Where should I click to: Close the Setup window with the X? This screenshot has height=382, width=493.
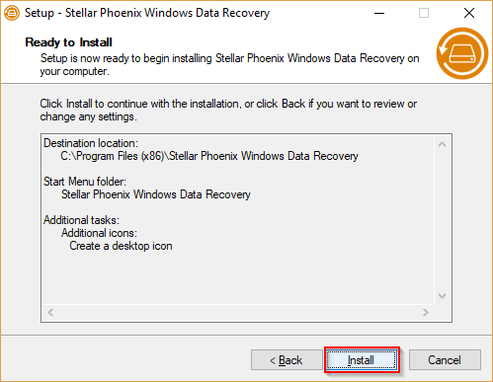[x=469, y=13]
